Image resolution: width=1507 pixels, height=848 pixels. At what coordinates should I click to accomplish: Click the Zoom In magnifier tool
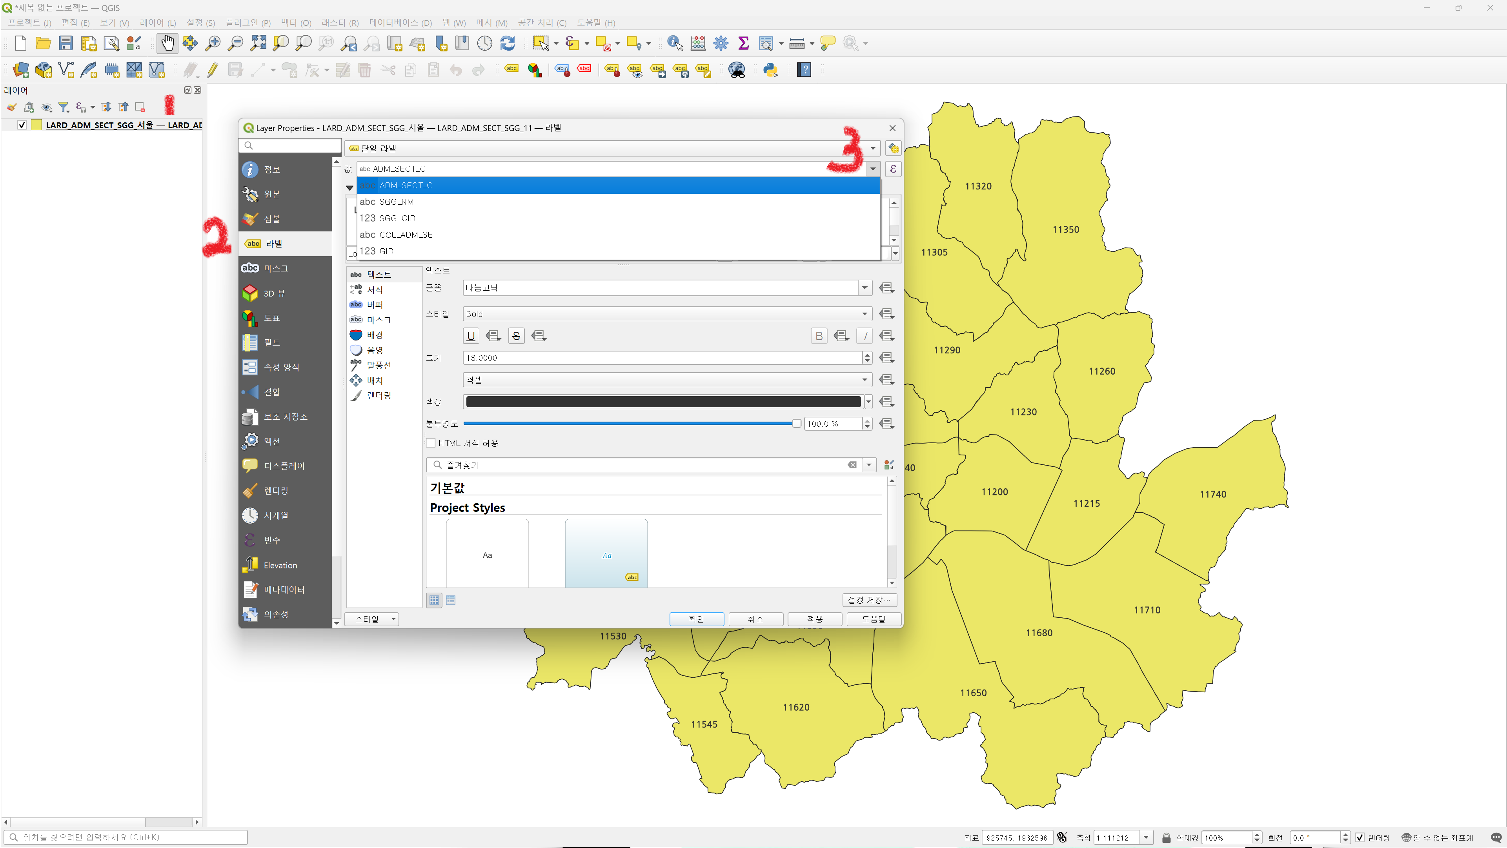(213, 43)
